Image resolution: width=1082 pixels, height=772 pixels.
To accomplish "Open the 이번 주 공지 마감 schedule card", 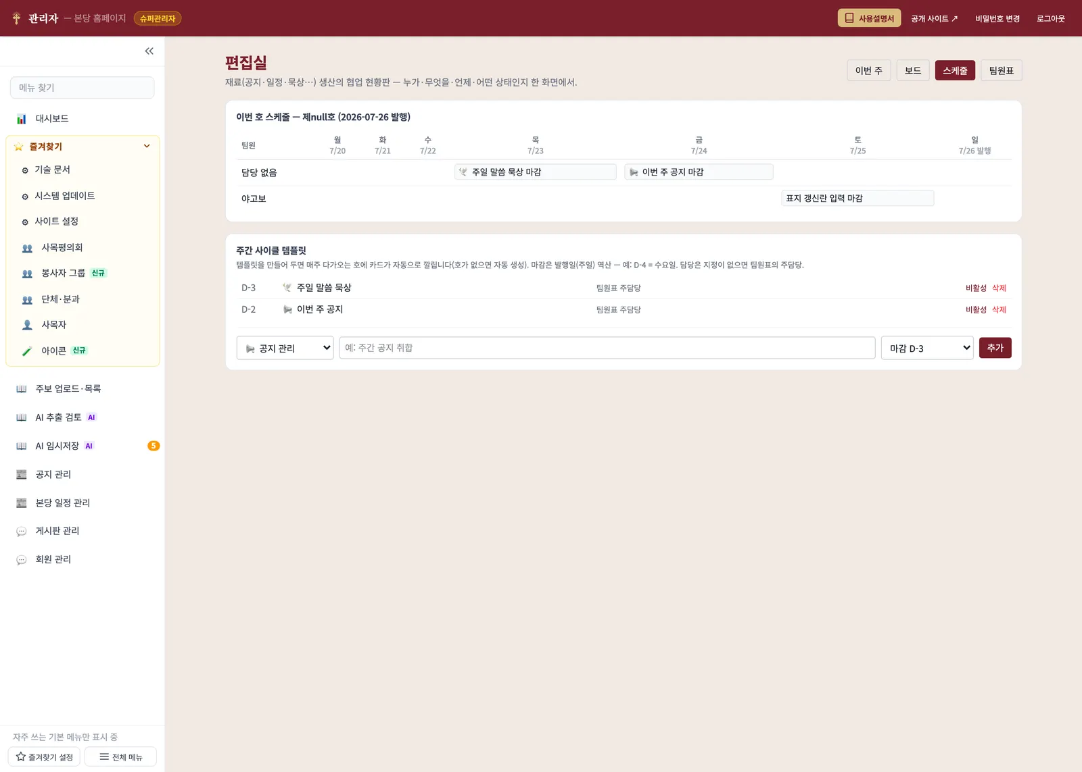I will [699, 172].
